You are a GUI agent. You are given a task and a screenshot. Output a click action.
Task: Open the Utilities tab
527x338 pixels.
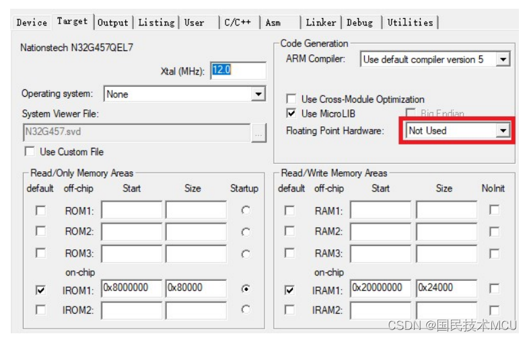tap(410, 22)
